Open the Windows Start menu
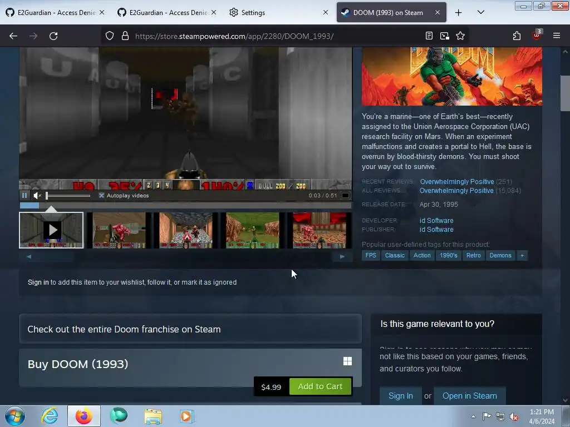 (15, 416)
